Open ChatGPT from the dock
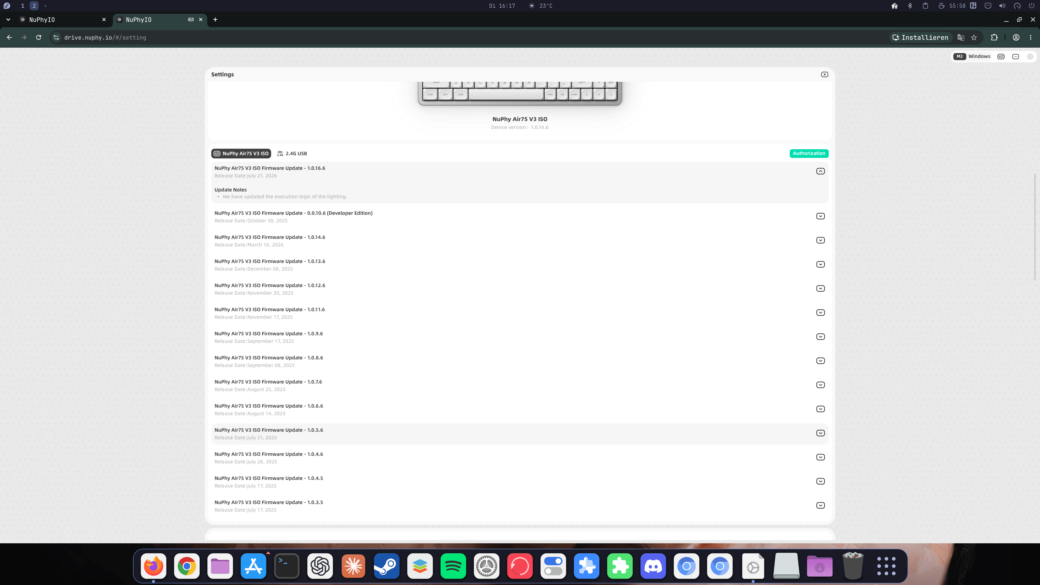This screenshot has height=585, width=1040. pos(320,566)
